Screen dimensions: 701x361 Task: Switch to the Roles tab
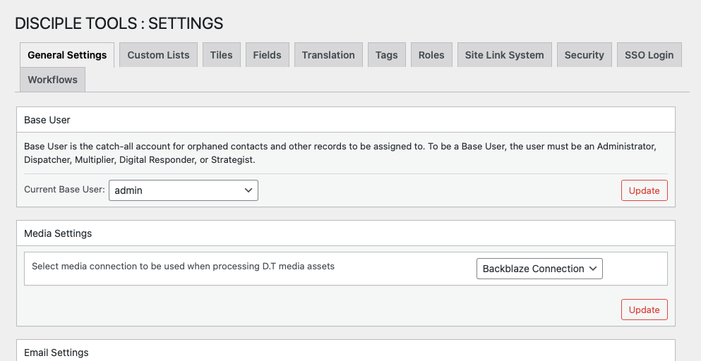[431, 55]
